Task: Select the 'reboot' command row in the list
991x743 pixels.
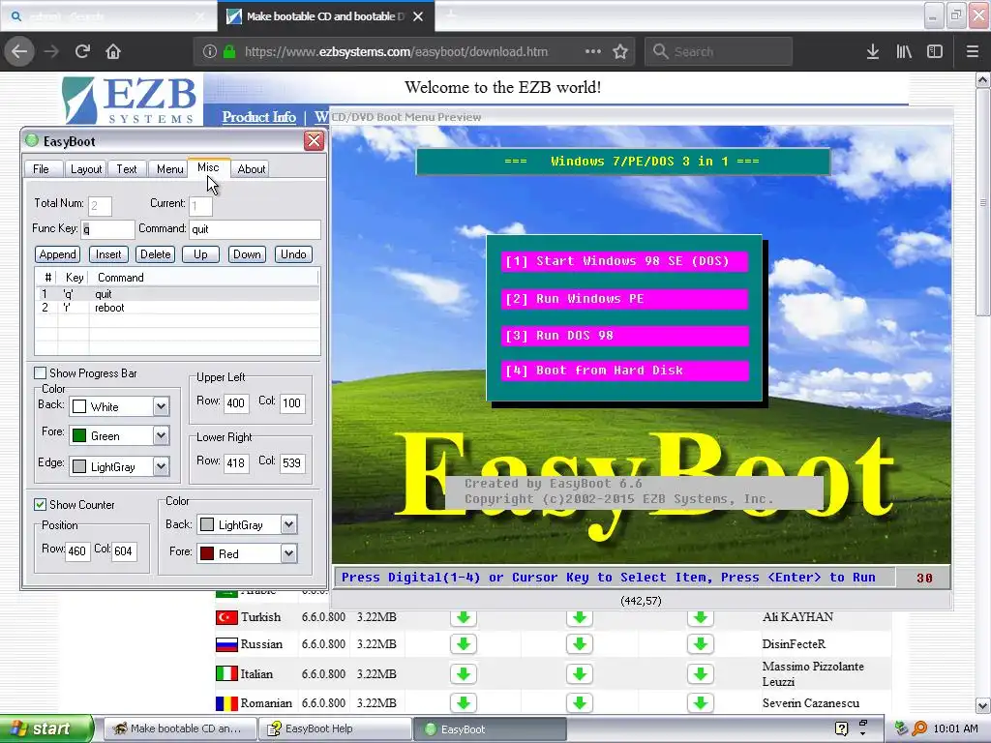Action: coord(177,308)
